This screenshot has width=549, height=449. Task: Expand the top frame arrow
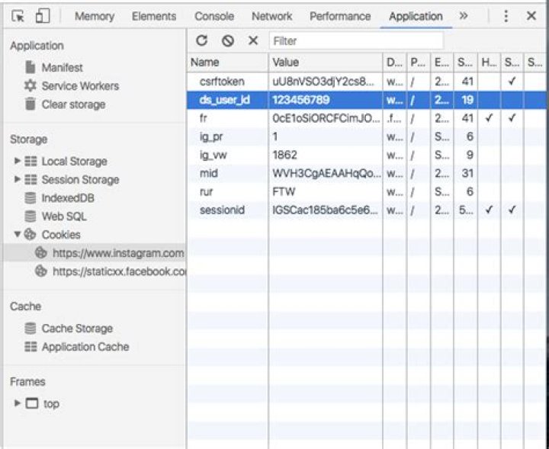pyautogui.click(x=17, y=403)
